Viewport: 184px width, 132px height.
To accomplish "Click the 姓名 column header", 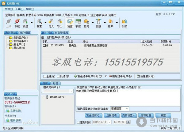I will pyautogui.click(x=75, y=42).
